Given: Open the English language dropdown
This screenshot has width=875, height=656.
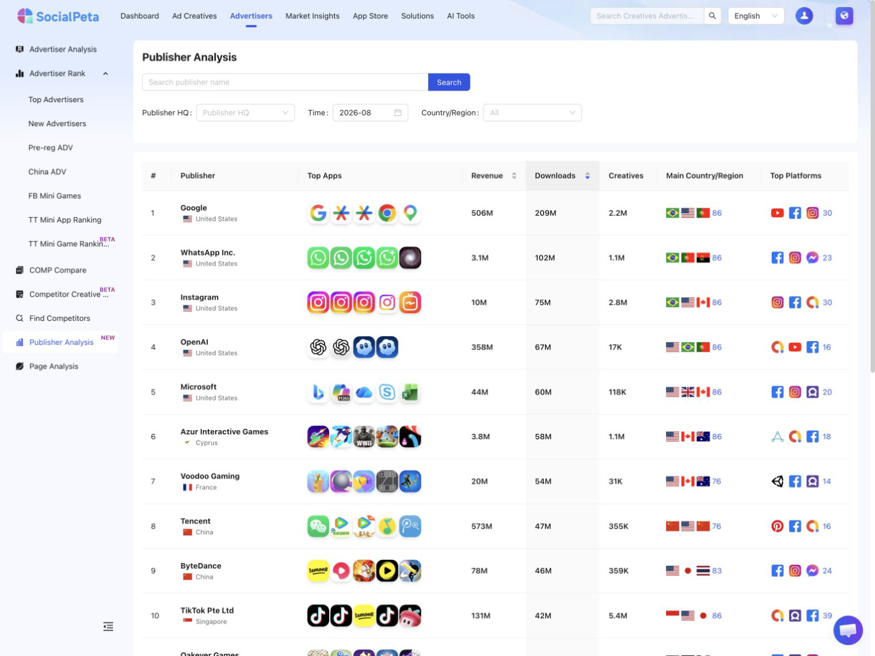Looking at the screenshot, I should click(756, 16).
